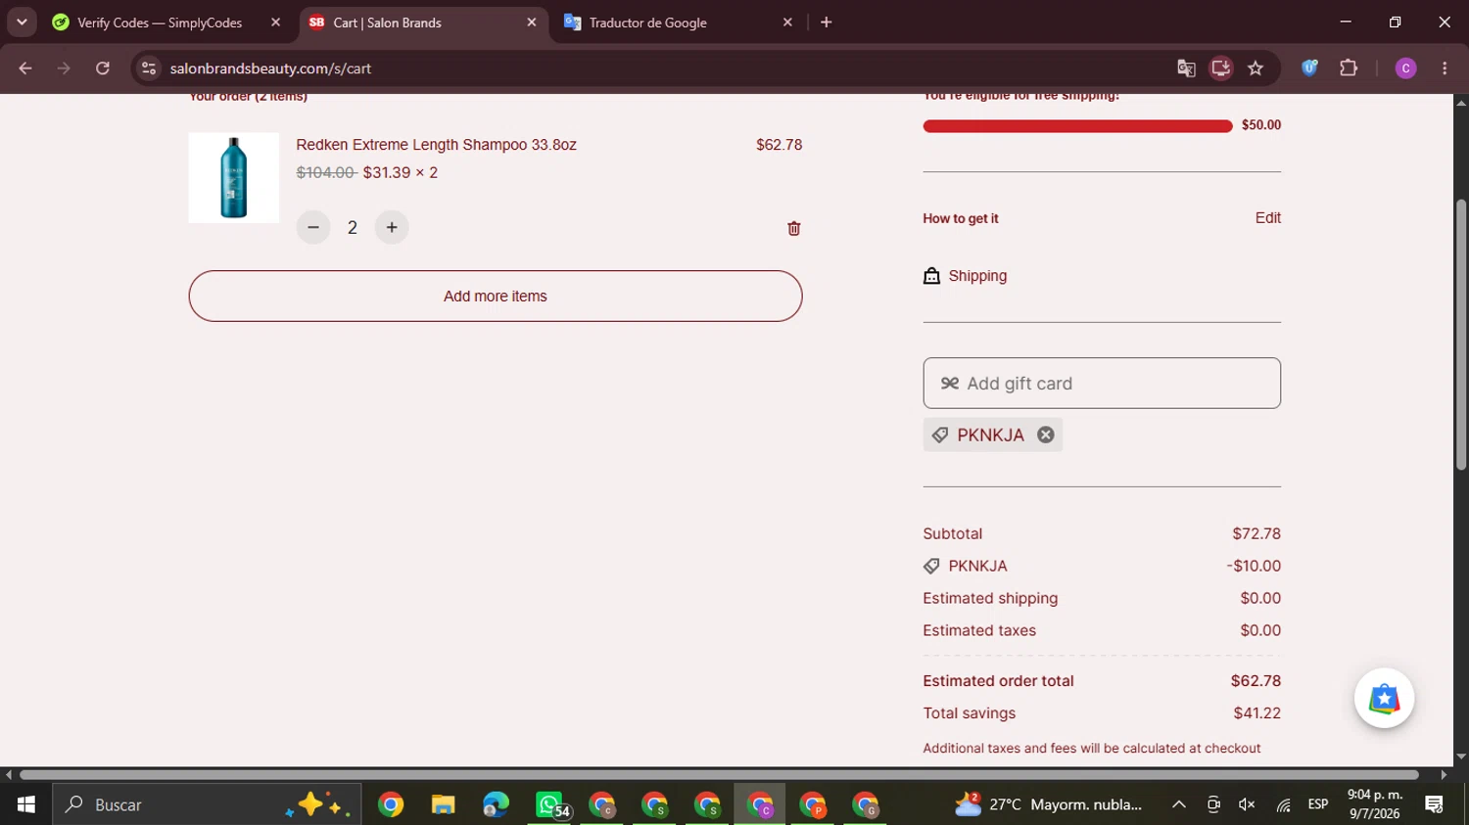
Task: Remove the PKNKJA promo code chip
Action: coord(1046,435)
